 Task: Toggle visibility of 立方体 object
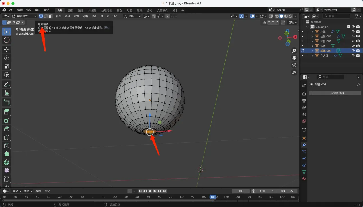tap(353, 55)
